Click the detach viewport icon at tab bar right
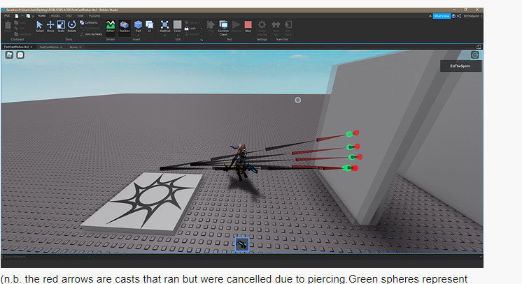Screen dimensions: 522x284 click(479, 47)
